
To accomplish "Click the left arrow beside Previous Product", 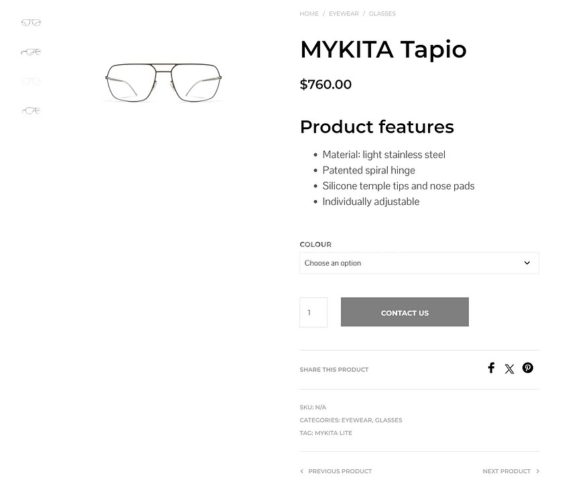I will 302,471.
